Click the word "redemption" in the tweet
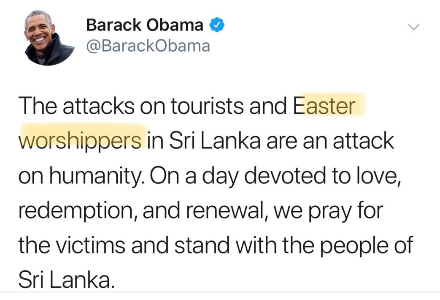 pyautogui.click(x=72, y=210)
